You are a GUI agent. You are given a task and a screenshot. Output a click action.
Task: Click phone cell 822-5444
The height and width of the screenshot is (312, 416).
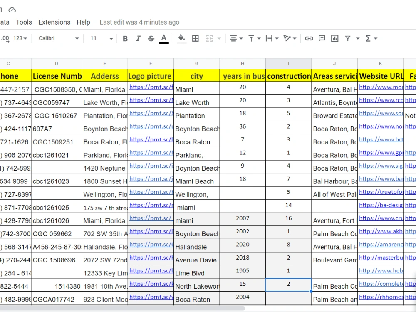coord(15,285)
